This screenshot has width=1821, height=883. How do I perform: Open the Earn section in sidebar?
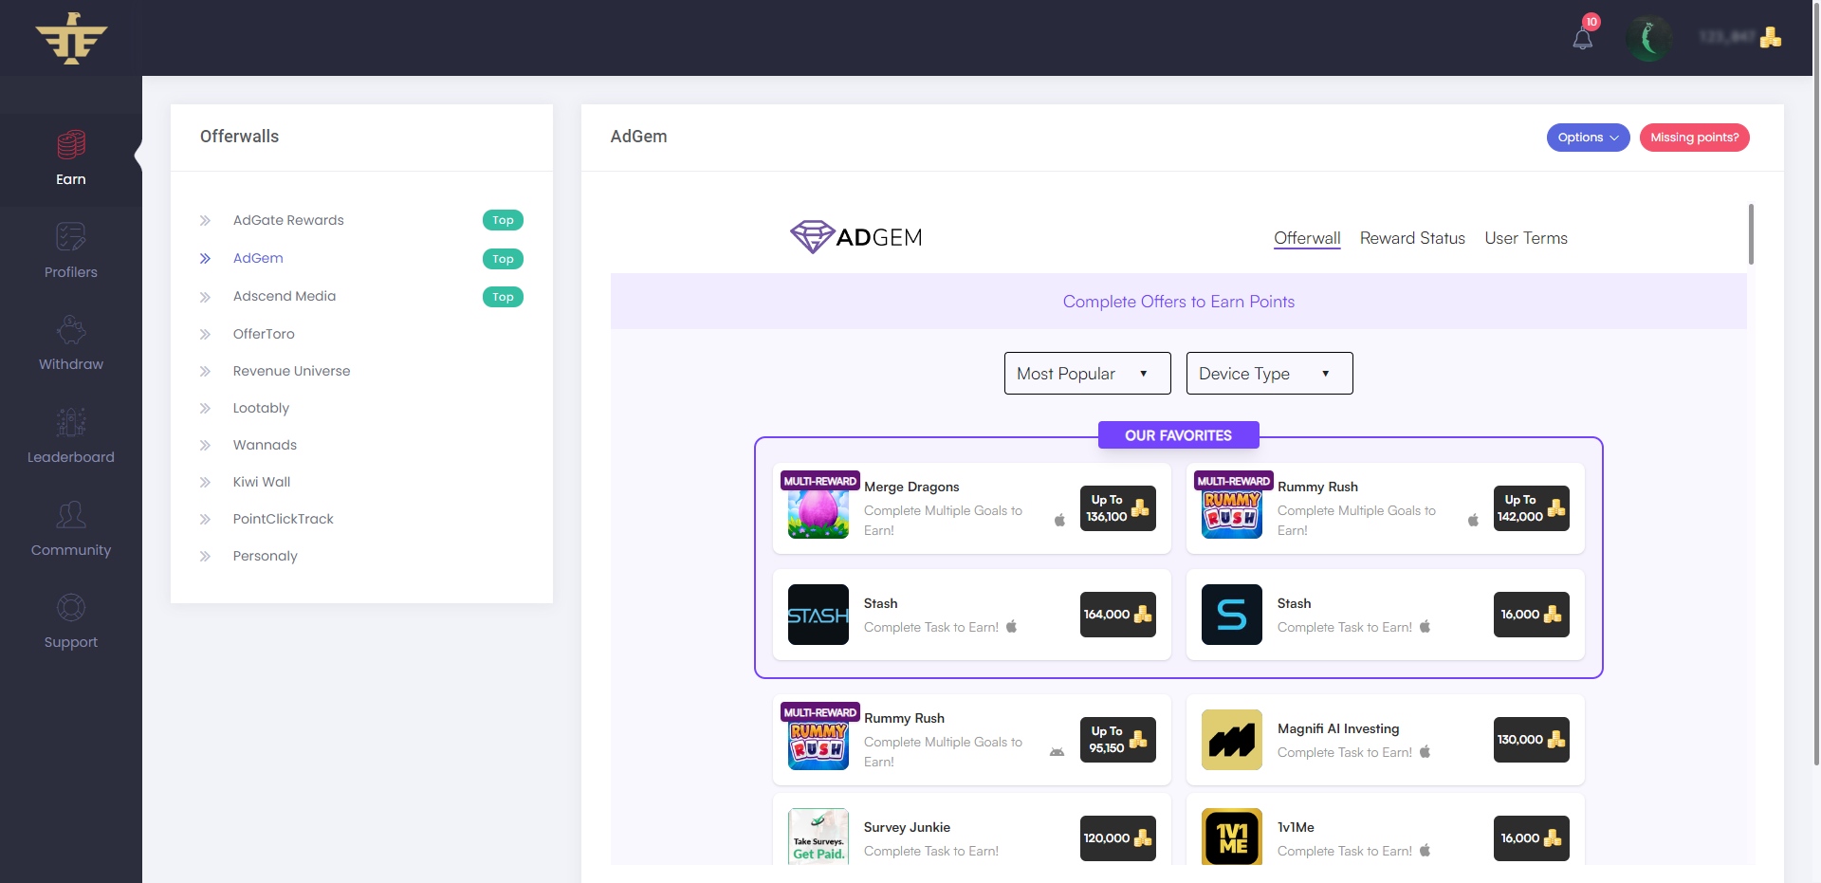click(71, 158)
